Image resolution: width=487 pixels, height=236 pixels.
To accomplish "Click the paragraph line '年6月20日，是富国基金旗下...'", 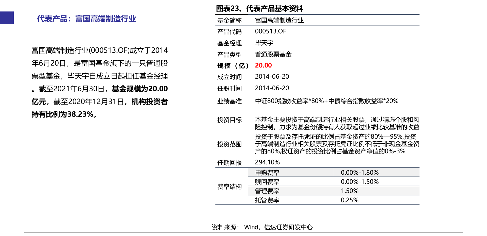I will click(x=100, y=63).
